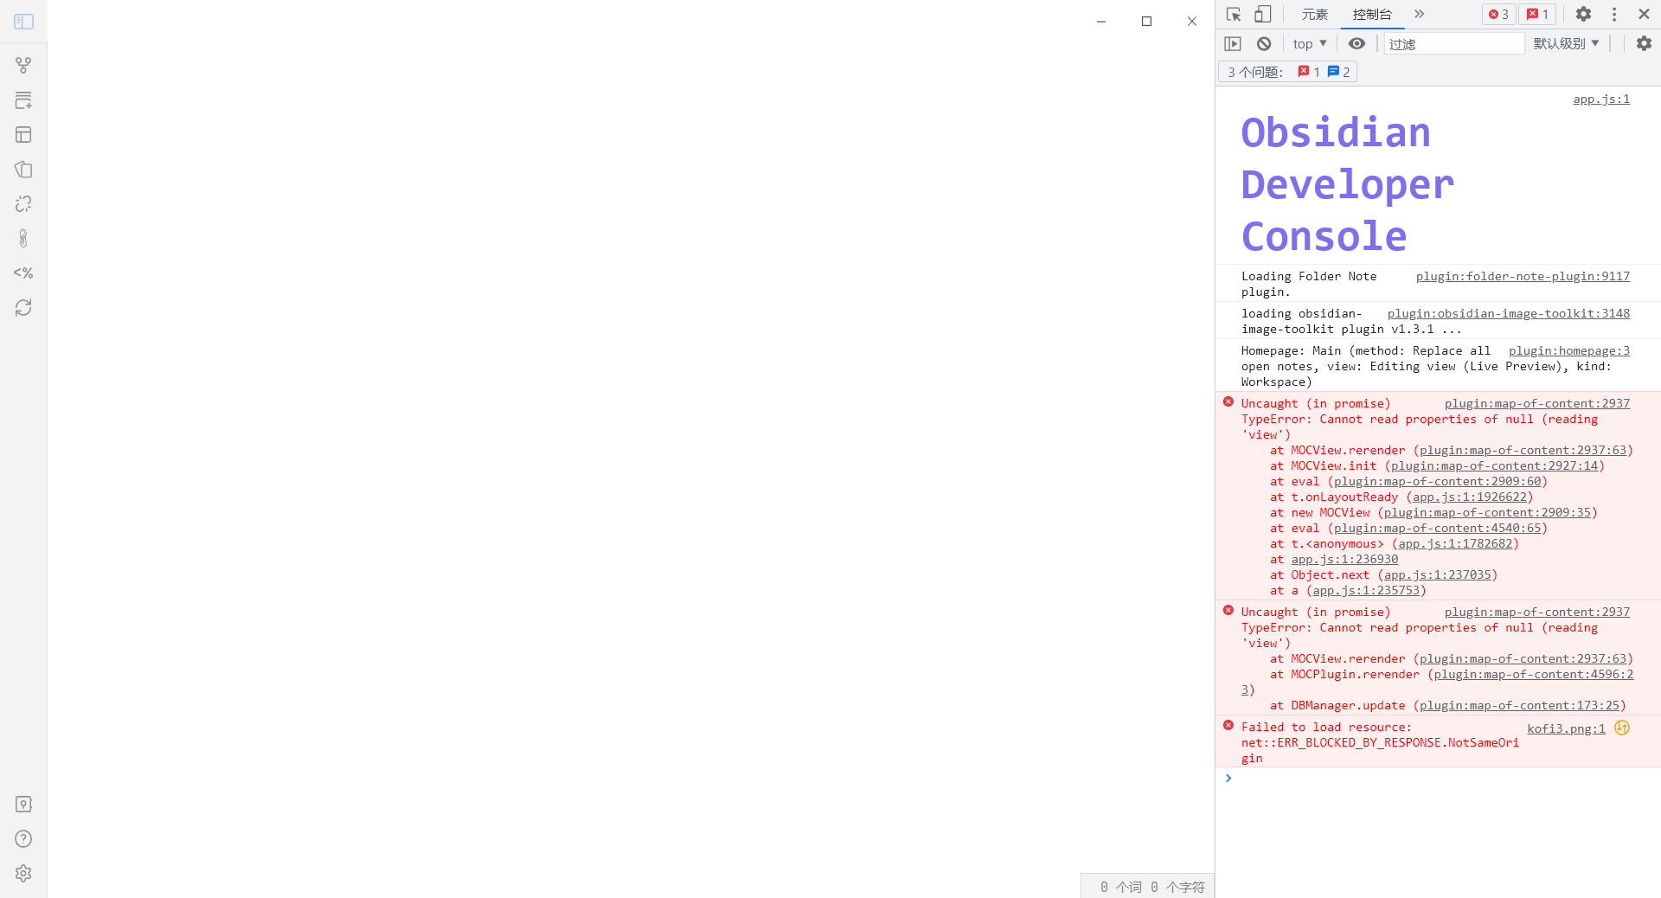Expand hidden DevTools tabs with the chevron
This screenshot has width=1661, height=898.
coord(1419,14)
